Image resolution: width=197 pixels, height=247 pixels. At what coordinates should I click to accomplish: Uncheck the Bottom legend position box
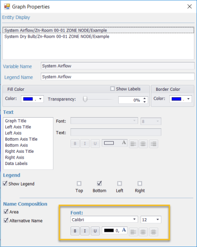(99, 184)
